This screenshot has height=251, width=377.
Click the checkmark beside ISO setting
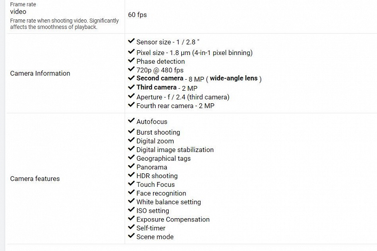[131, 209]
